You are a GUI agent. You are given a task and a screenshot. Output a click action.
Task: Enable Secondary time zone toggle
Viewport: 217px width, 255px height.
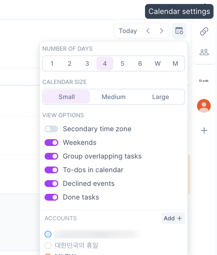51,129
